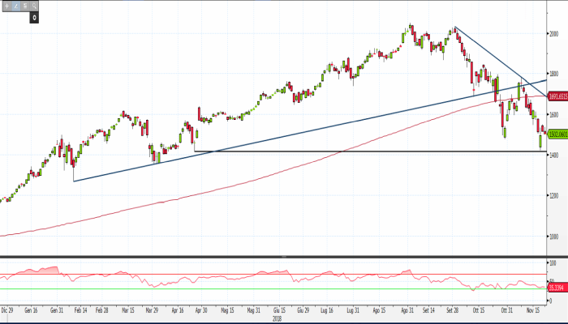Select the highlighted line drawing tool
The height and width of the screenshot is (324, 568).
tap(15, 6)
